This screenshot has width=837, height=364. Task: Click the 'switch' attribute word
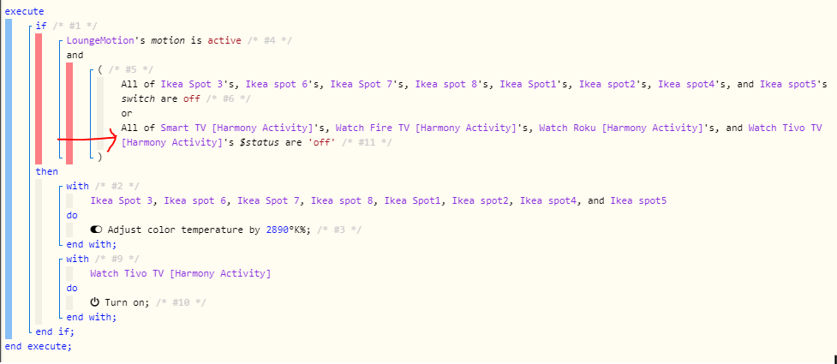coord(138,98)
